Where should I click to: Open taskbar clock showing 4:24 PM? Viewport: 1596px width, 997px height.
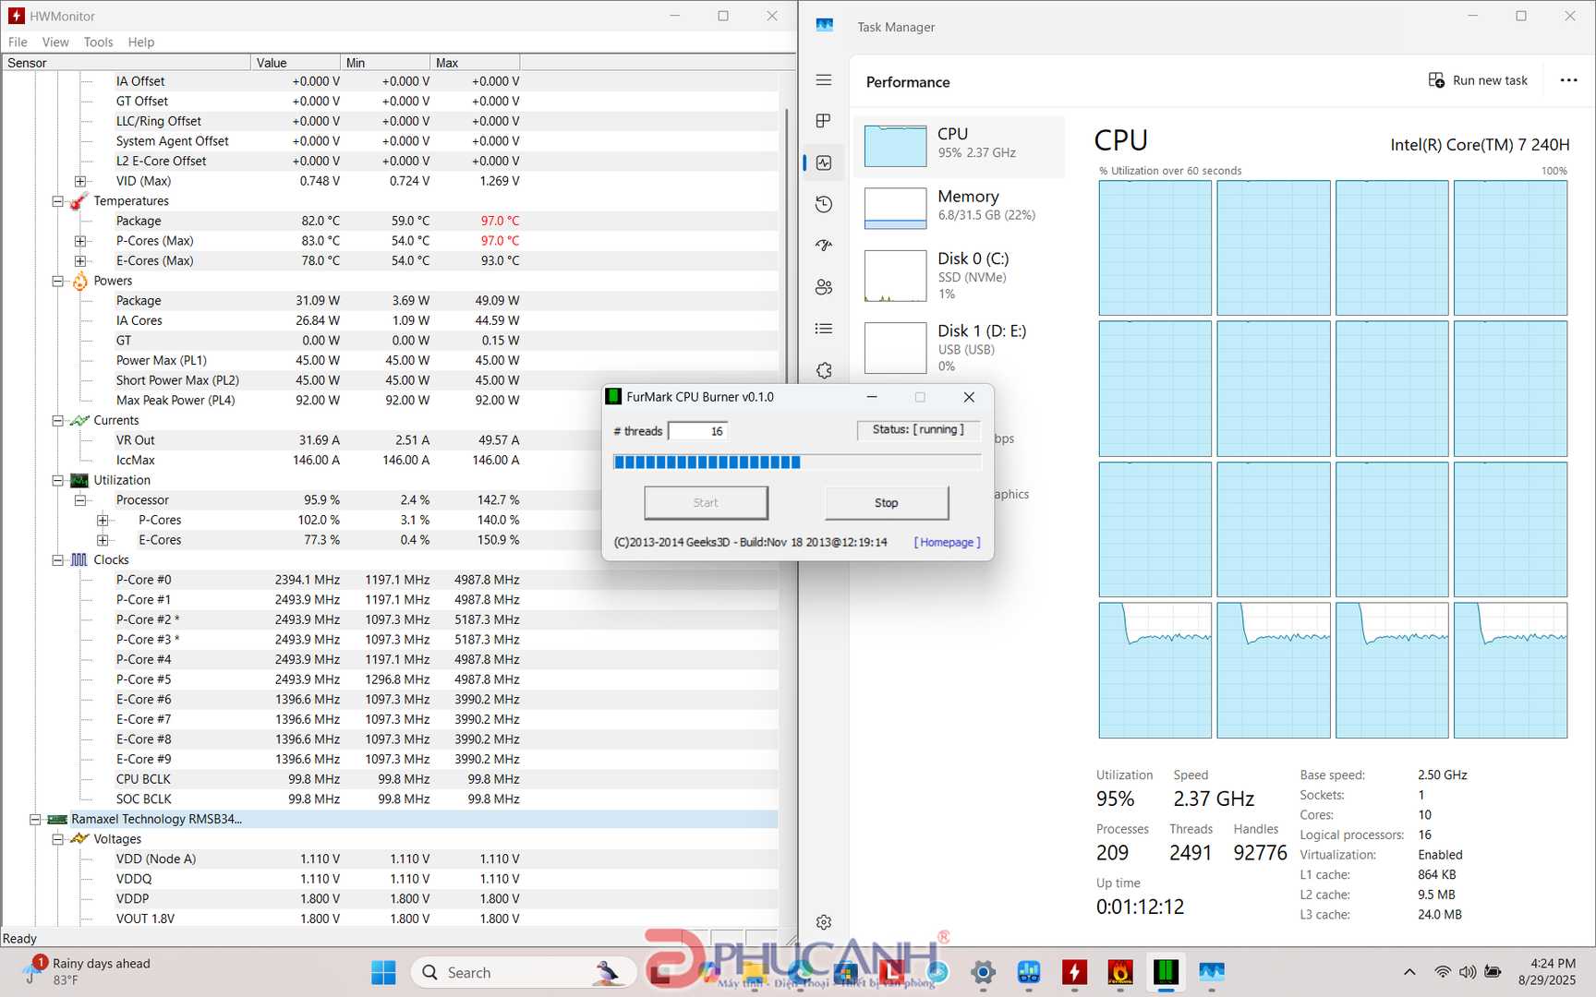pyautogui.click(x=1547, y=972)
